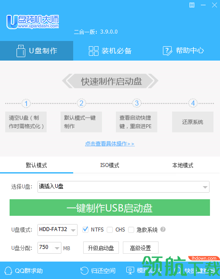This screenshot has width=220, height=279.
Task: Click version text 二合一版: 3.9.0.0
Action: [x=96, y=32]
